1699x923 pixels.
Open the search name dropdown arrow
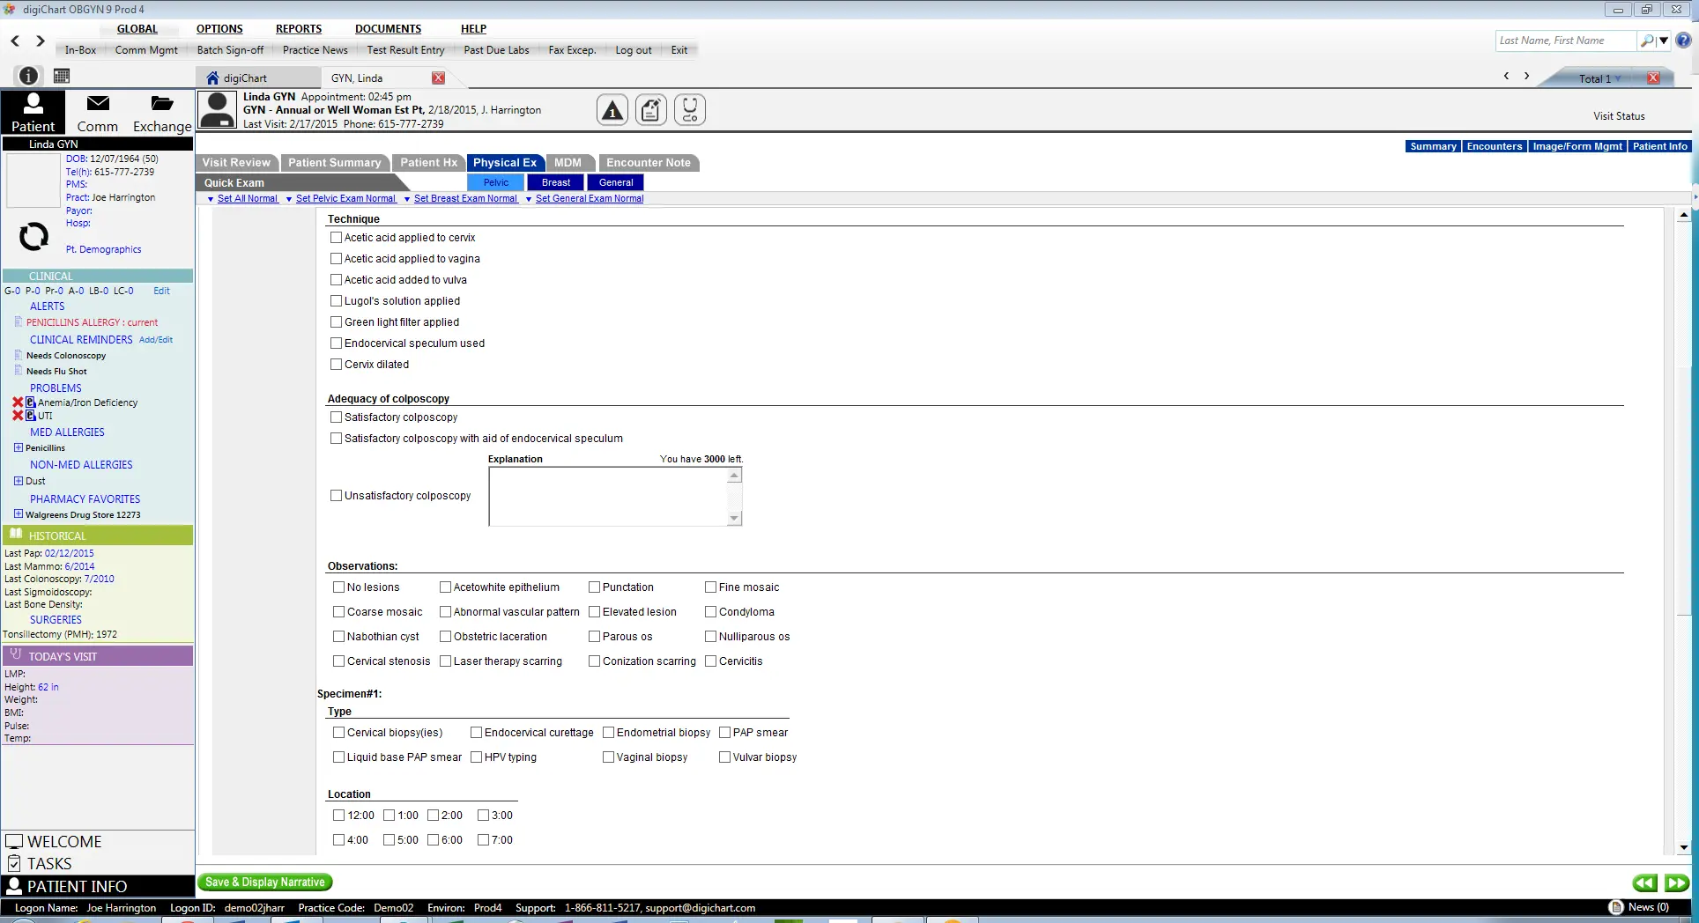[1664, 41]
